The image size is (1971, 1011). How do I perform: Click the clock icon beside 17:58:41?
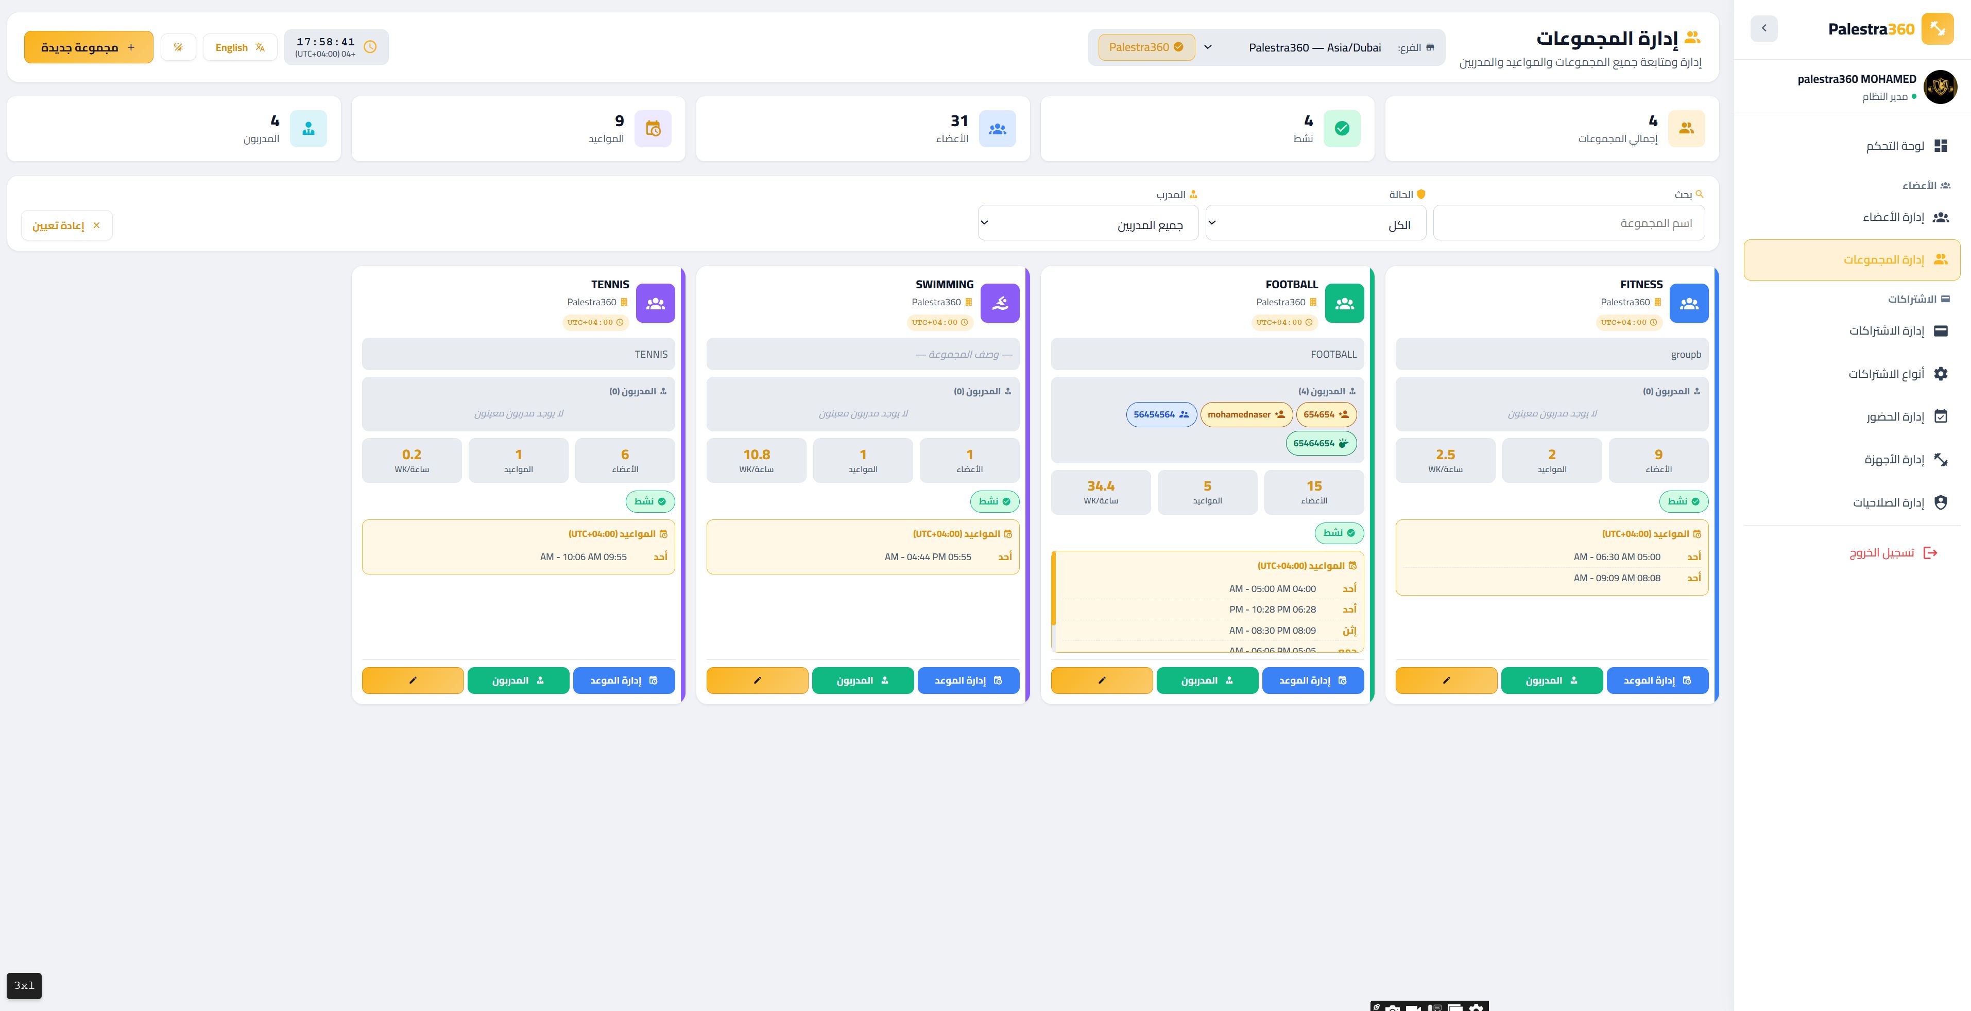point(370,47)
